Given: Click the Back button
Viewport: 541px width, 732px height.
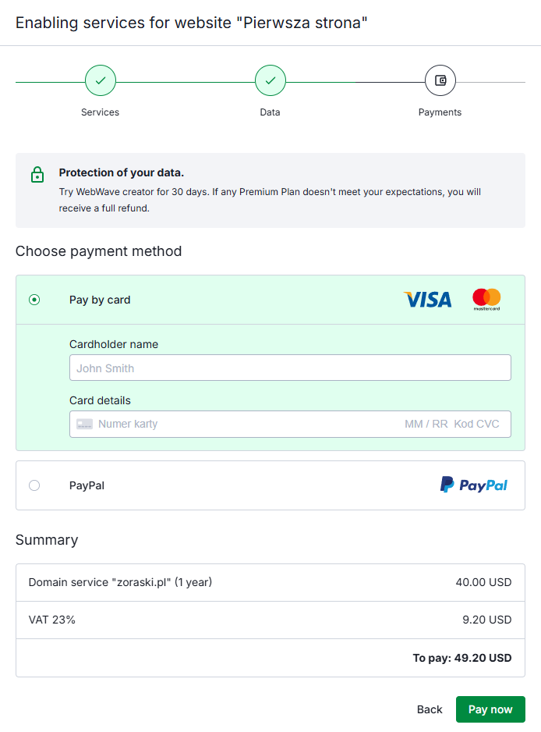Looking at the screenshot, I should (430, 709).
